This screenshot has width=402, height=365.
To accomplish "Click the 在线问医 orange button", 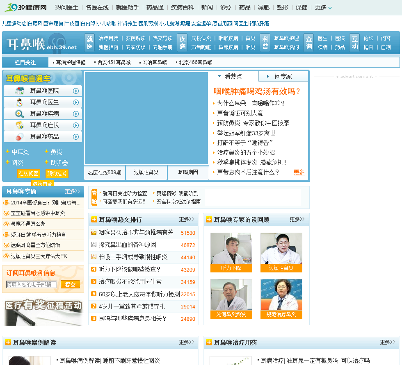I will click(x=28, y=174).
